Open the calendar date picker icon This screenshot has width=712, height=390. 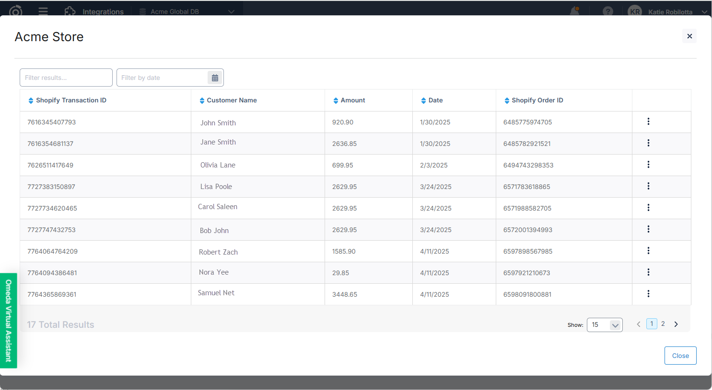[215, 78]
